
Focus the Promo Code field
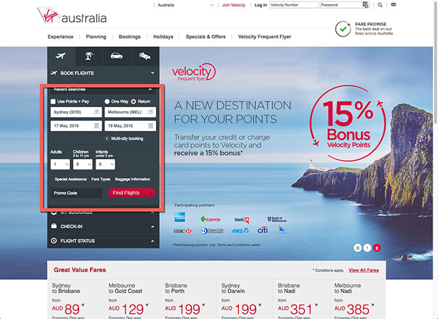(x=76, y=193)
